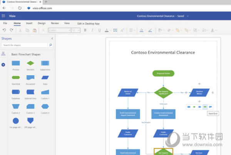Click Edit in Desktop App

pyautogui.click(x=89, y=23)
